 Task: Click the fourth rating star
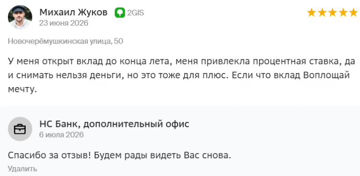(x=343, y=13)
